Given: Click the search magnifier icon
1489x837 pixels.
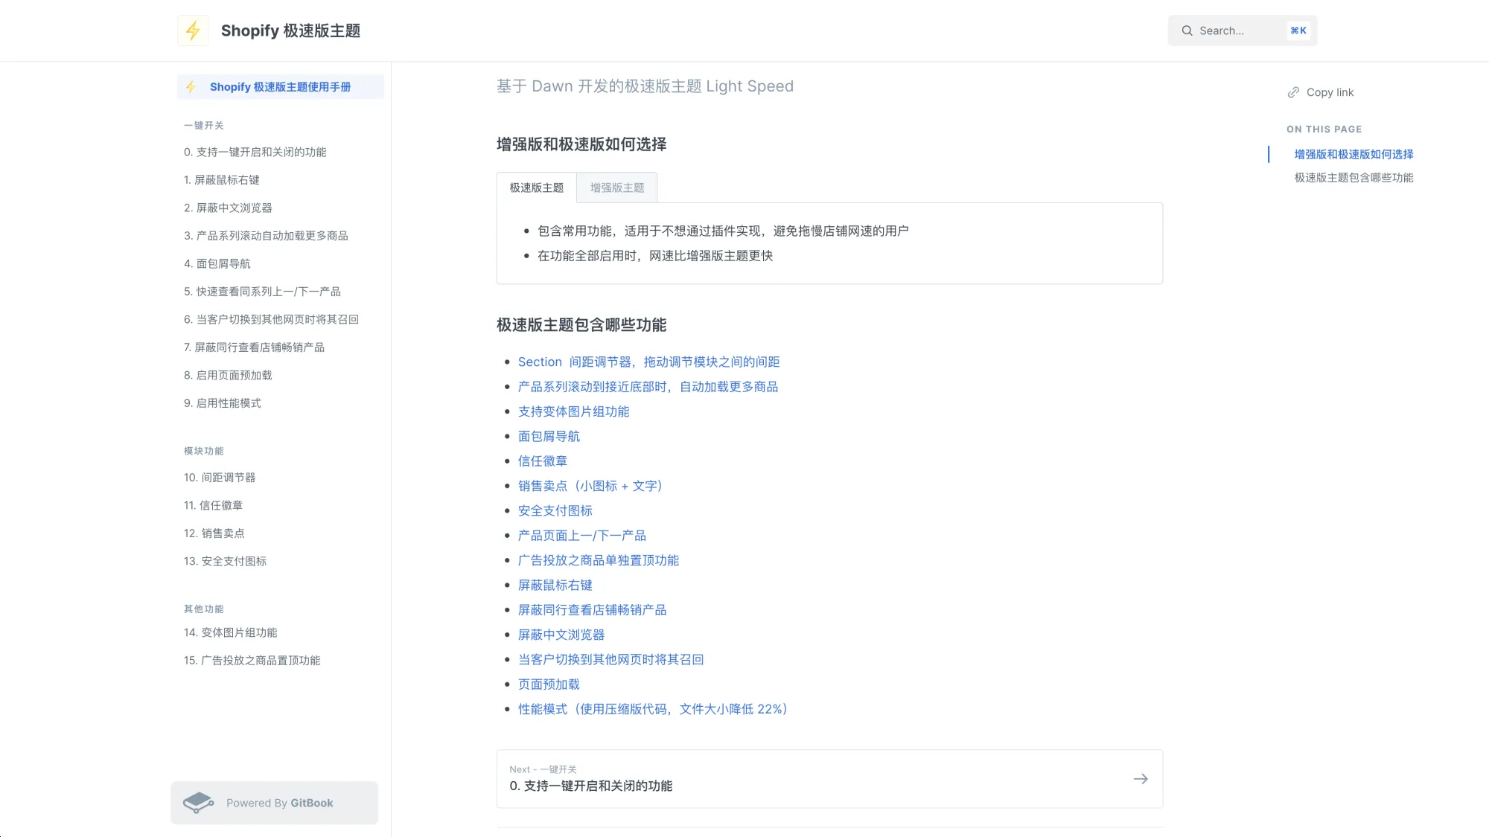Looking at the screenshot, I should coord(1187,31).
